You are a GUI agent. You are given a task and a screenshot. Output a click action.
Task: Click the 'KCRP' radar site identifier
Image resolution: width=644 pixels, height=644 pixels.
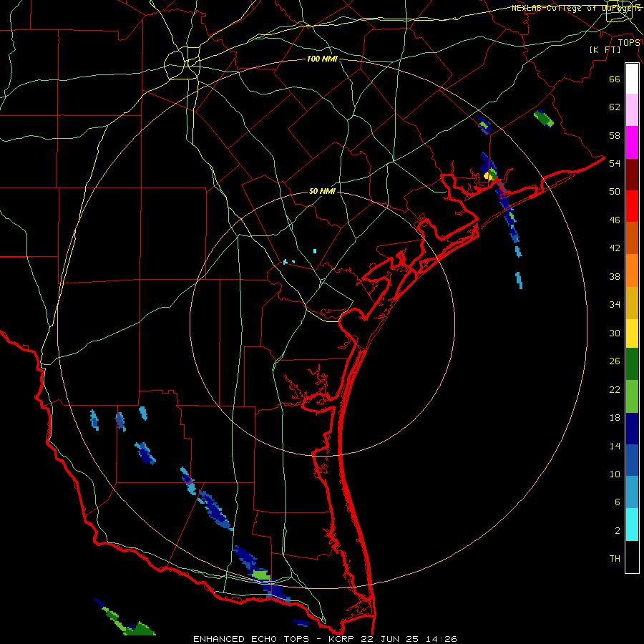click(342, 639)
